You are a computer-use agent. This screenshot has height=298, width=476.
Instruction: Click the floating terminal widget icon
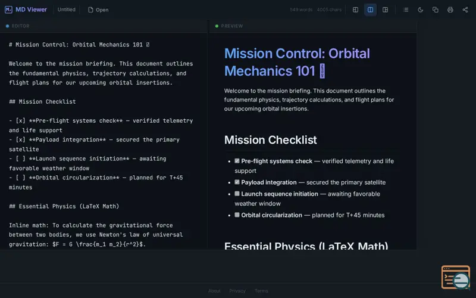(x=456, y=277)
